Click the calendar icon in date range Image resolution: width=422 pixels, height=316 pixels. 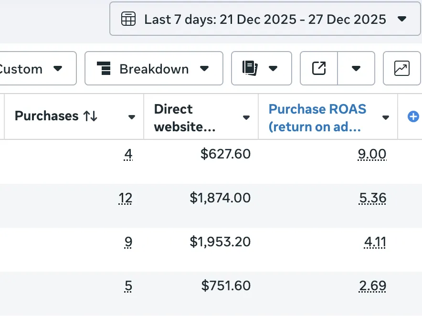tap(128, 20)
